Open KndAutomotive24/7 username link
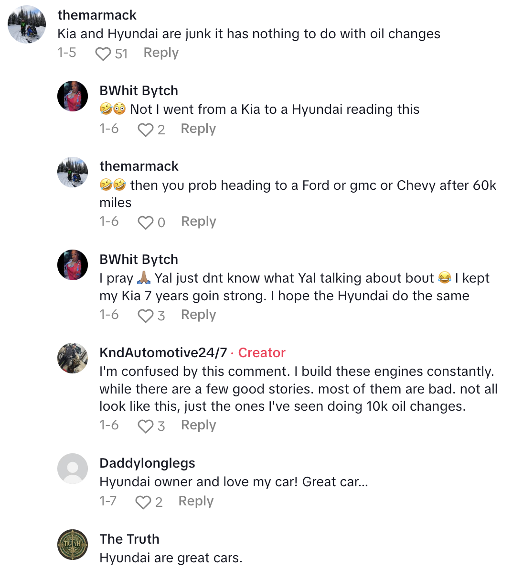The height and width of the screenshot is (569, 512). (163, 353)
